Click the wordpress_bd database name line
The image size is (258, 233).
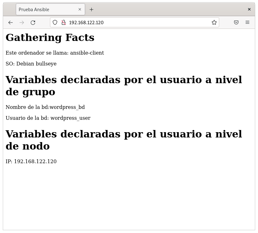pyautogui.click(x=45, y=107)
